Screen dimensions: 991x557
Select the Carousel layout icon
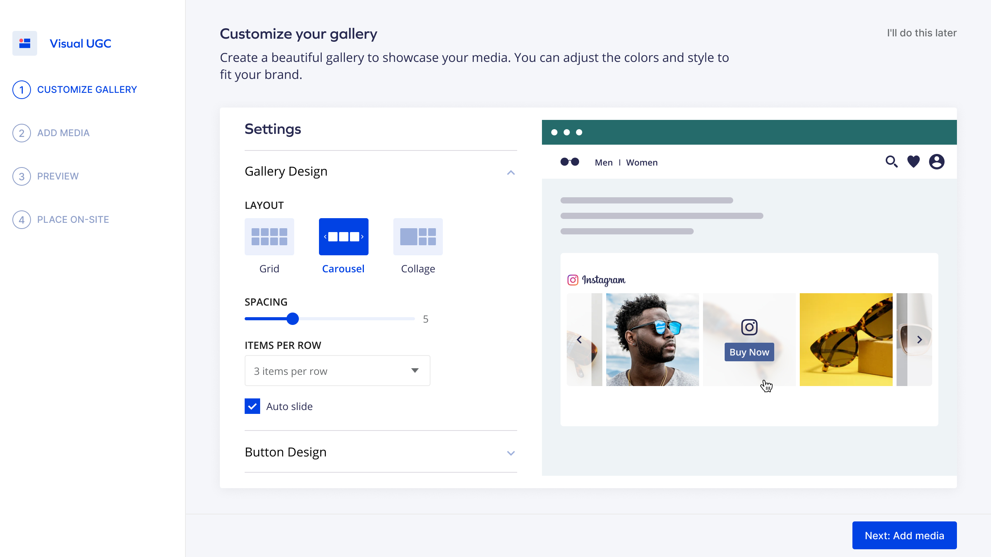(343, 237)
